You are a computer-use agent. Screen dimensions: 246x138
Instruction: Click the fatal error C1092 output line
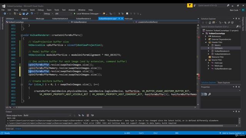coord(92,123)
